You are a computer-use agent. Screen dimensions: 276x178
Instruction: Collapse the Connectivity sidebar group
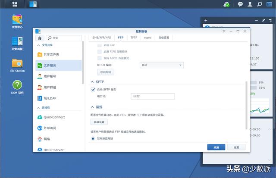pos(38,108)
